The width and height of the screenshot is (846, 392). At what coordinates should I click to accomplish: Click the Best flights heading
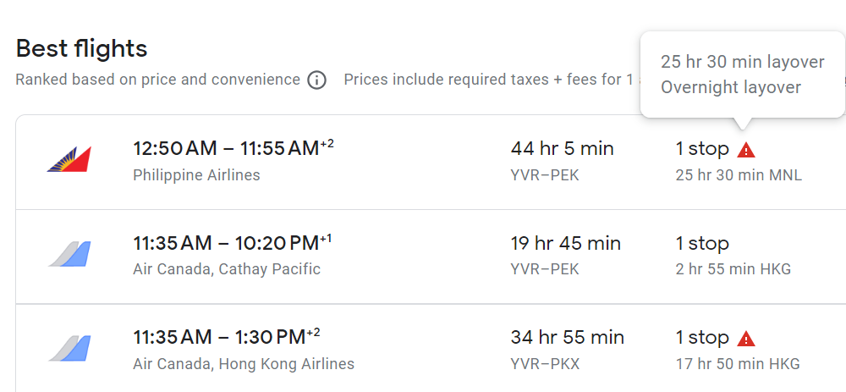81,48
